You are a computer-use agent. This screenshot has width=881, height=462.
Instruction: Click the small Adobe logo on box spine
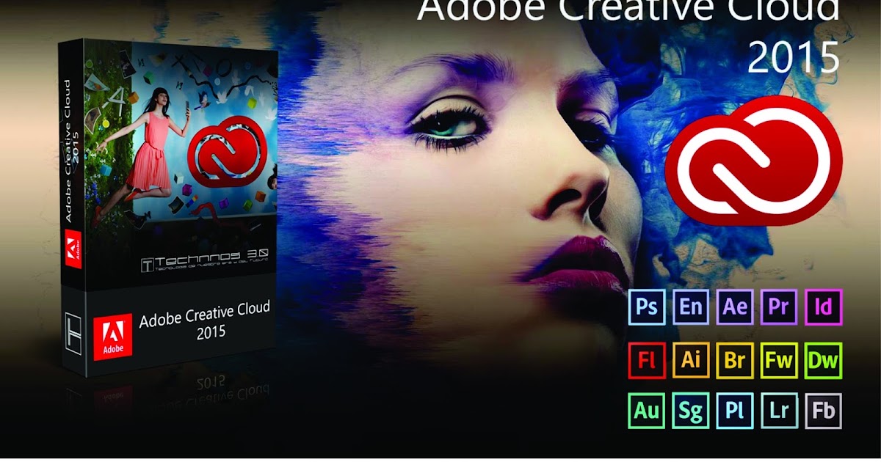[72, 250]
